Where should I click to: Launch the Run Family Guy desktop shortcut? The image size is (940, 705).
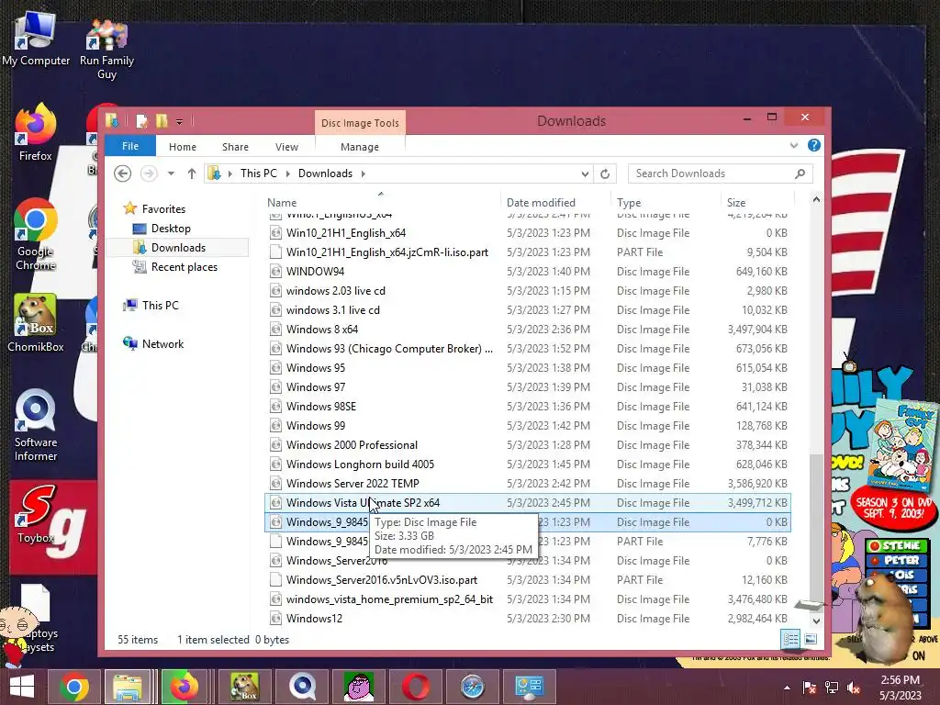pyautogui.click(x=106, y=48)
